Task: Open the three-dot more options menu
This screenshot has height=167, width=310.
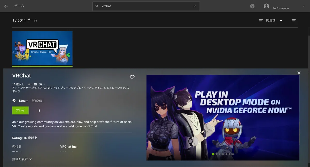Action: [x=39, y=110]
